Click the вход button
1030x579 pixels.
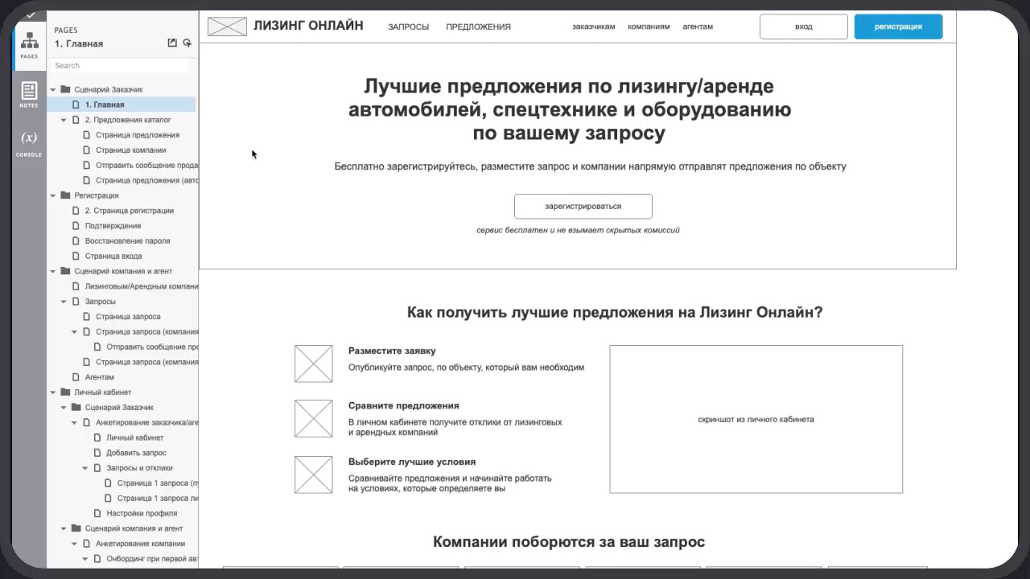pyautogui.click(x=804, y=27)
